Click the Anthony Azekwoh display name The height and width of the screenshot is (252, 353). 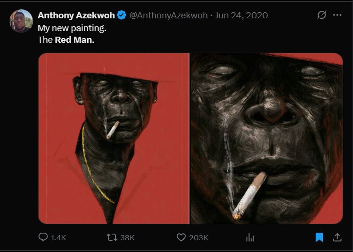click(x=76, y=15)
